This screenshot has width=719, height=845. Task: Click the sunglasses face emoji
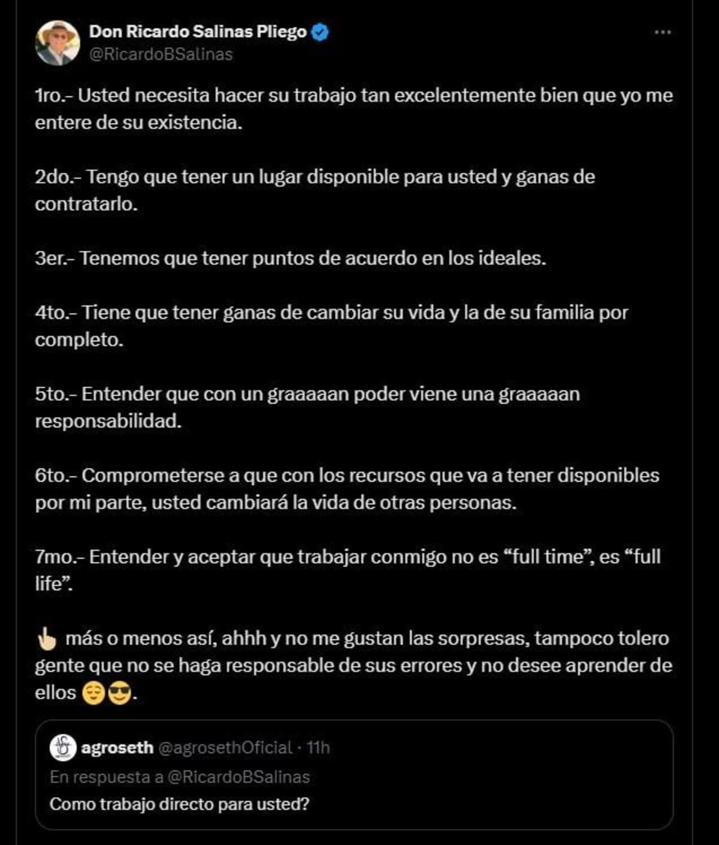119,693
